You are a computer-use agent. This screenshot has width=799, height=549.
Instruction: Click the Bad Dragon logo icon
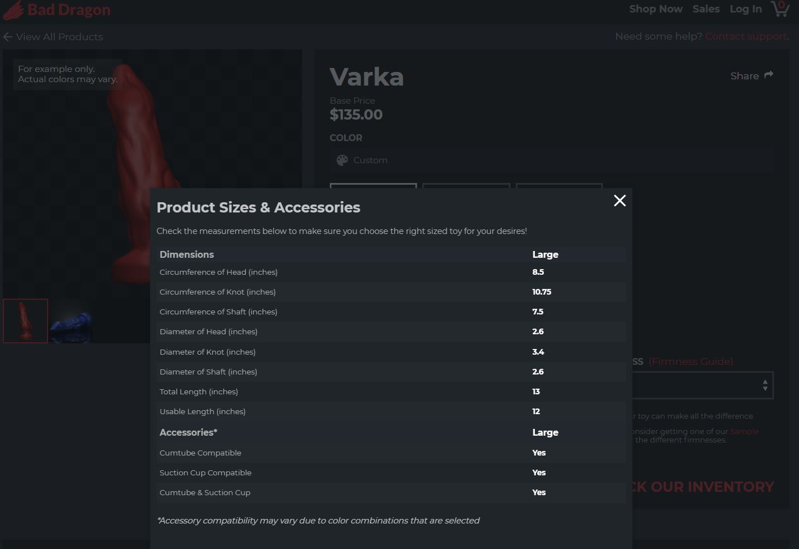click(13, 10)
